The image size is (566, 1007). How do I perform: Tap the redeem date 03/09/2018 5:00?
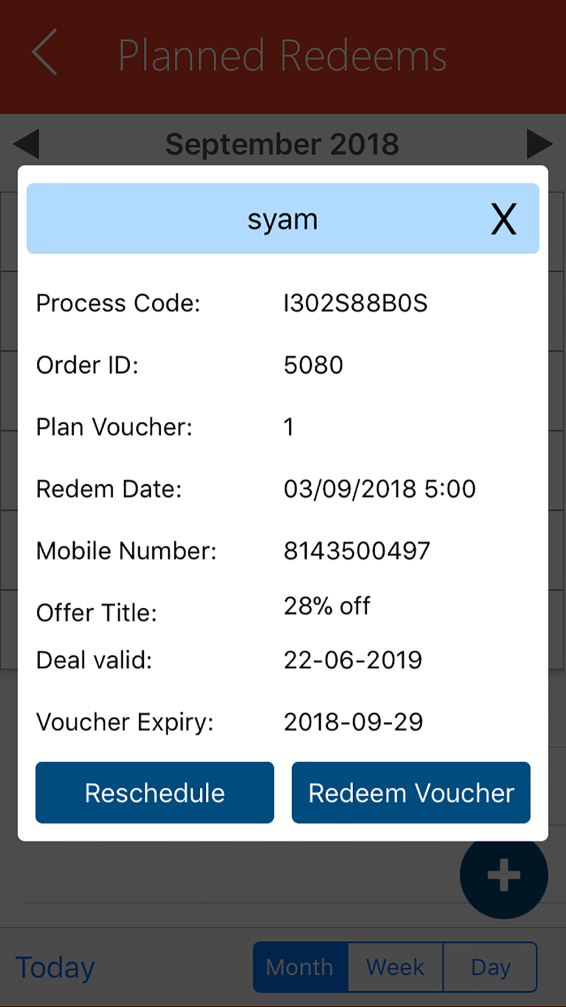pyautogui.click(x=379, y=489)
